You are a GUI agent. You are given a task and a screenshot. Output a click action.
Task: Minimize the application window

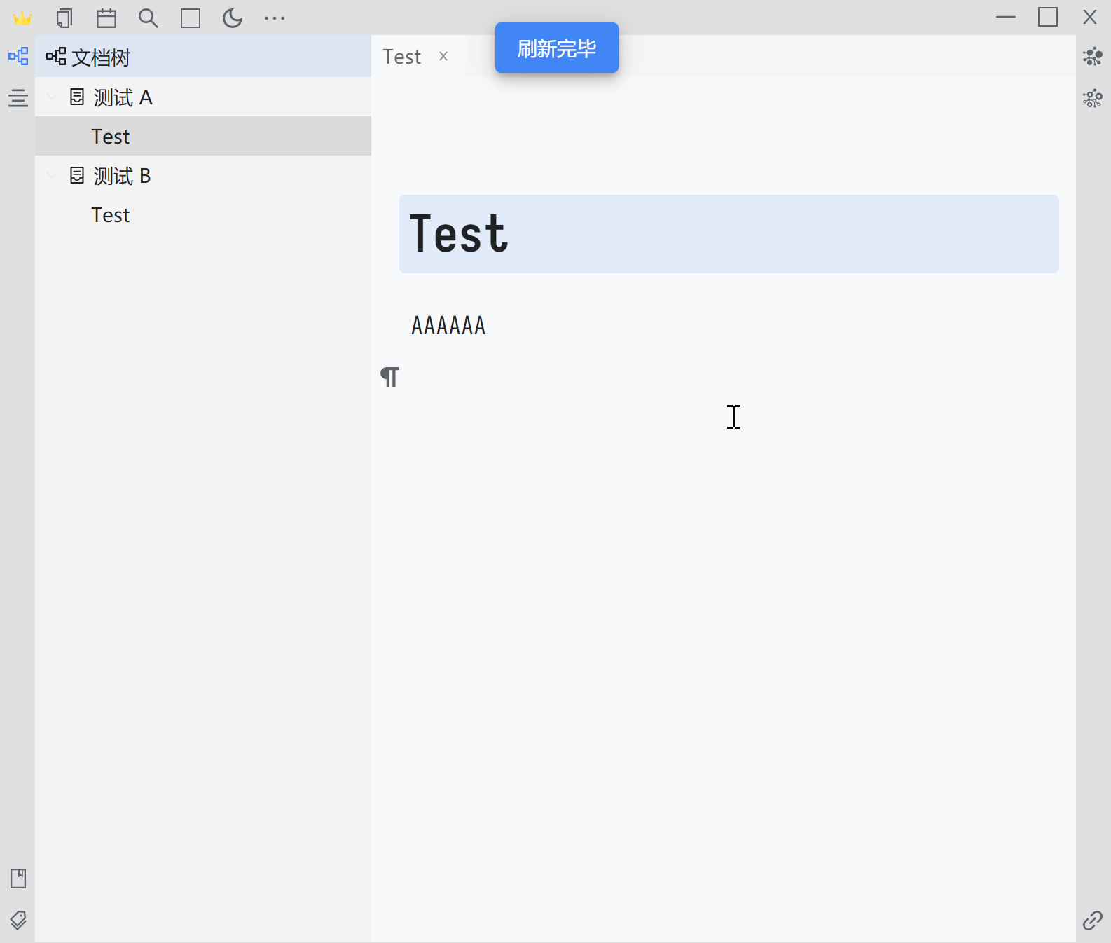pos(1006,17)
